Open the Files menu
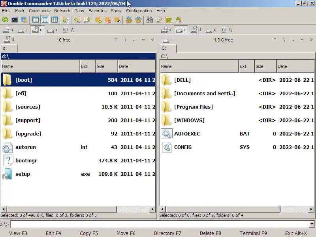The image size is (316, 237). [x=6, y=11]
